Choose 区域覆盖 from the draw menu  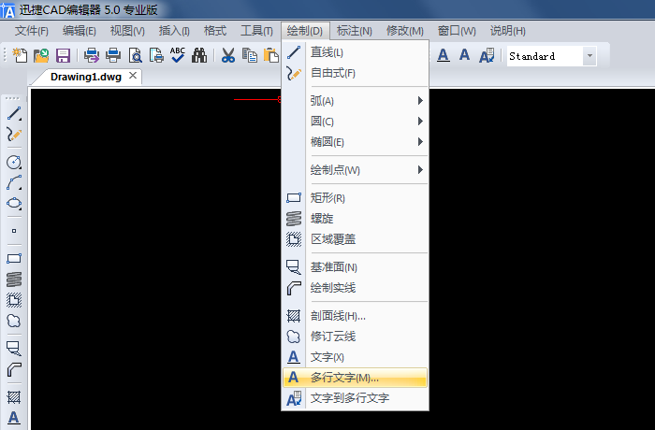click(x=356, y=239)
